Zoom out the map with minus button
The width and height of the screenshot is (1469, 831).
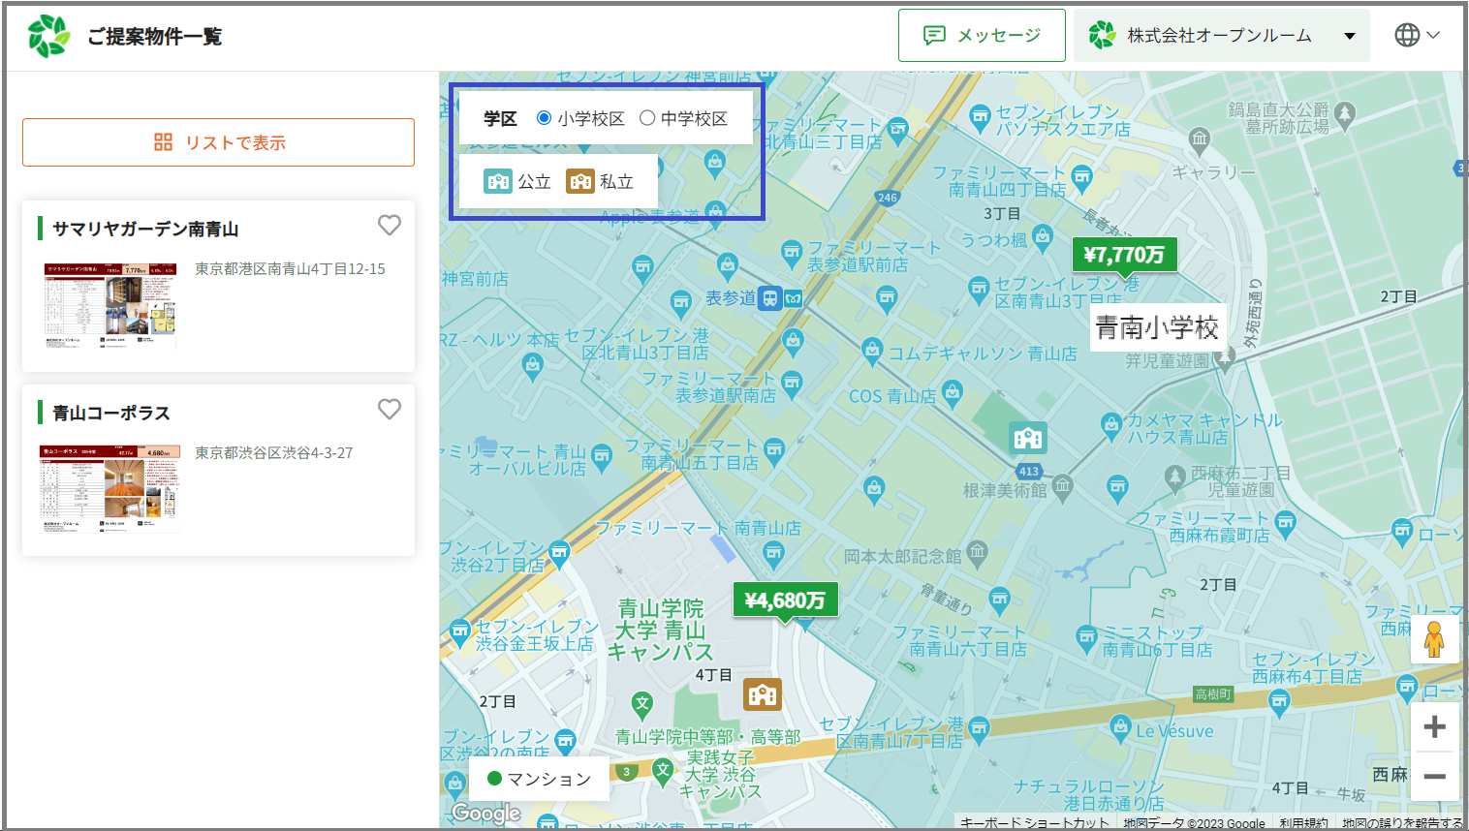(x=1434, y=777)
